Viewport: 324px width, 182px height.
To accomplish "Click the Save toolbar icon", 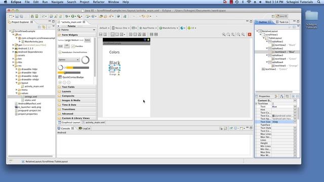I will tap(17, 16).
